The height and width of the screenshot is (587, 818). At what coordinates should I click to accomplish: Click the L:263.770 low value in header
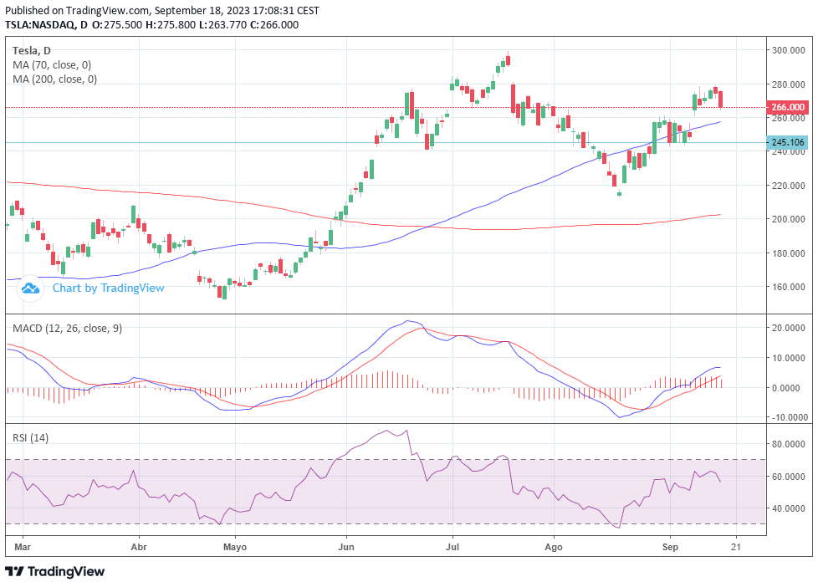[x=223, y=25]
